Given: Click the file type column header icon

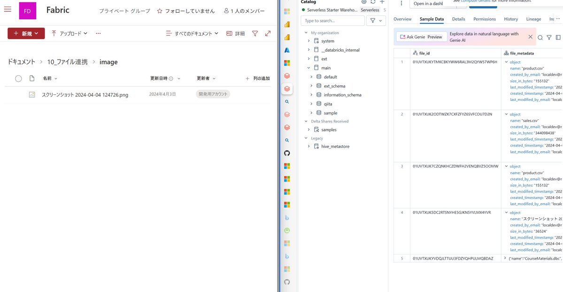Looking at the screenshot, I should pyautogui.click(x=32, y=78).
